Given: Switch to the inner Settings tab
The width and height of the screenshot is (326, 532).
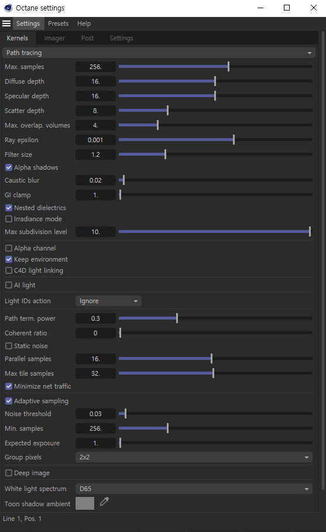Looking at the screenshot, I should (x=121, y=38).
